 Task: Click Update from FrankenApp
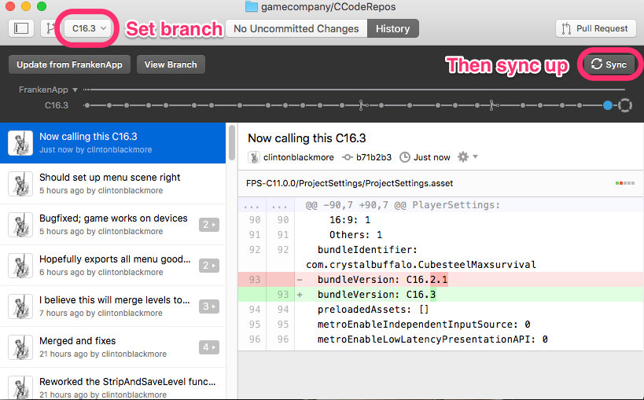[x=69, y=64]
